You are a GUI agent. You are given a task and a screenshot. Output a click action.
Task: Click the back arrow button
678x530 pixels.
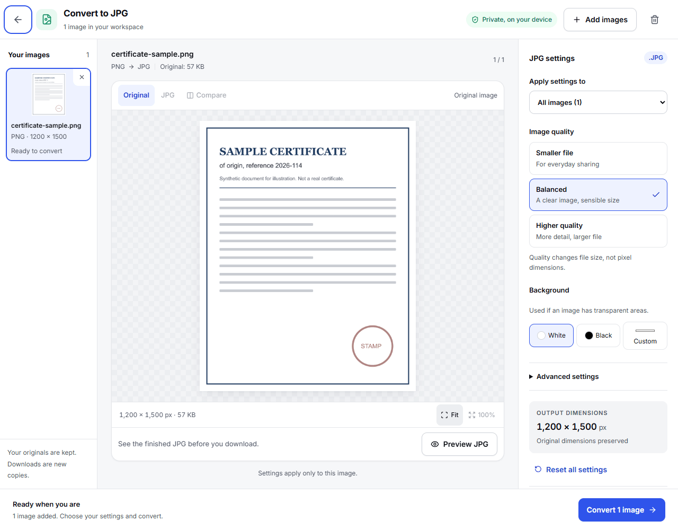coord(18,20)
